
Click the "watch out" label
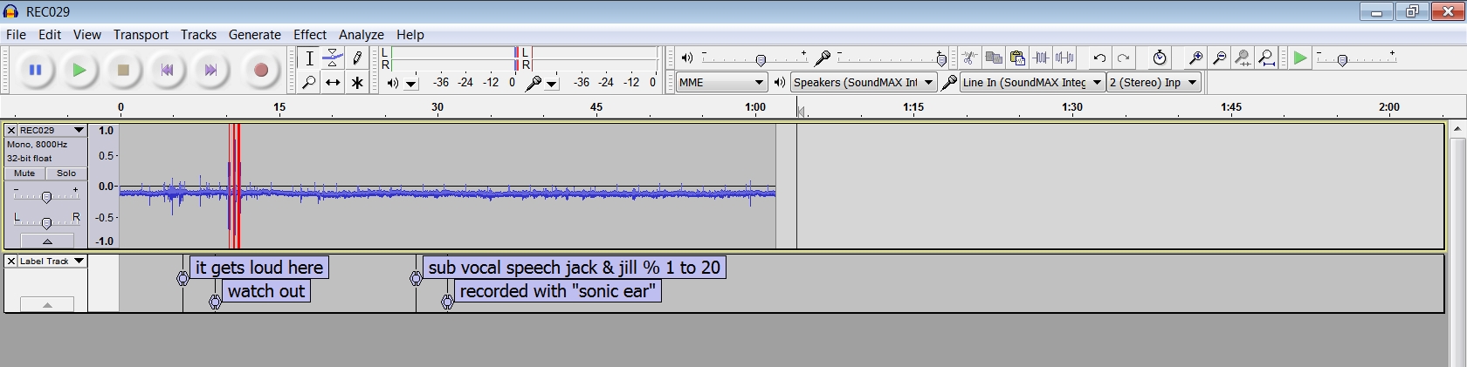click(266, 291)
